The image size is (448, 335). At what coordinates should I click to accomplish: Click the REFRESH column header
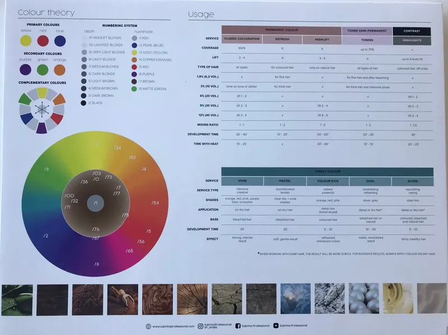(x=282, y=39)
